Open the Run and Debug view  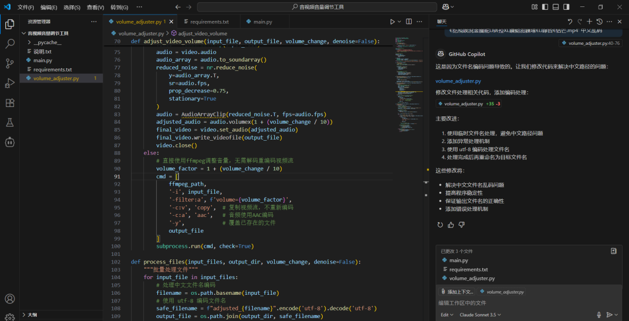pos(10,83)
